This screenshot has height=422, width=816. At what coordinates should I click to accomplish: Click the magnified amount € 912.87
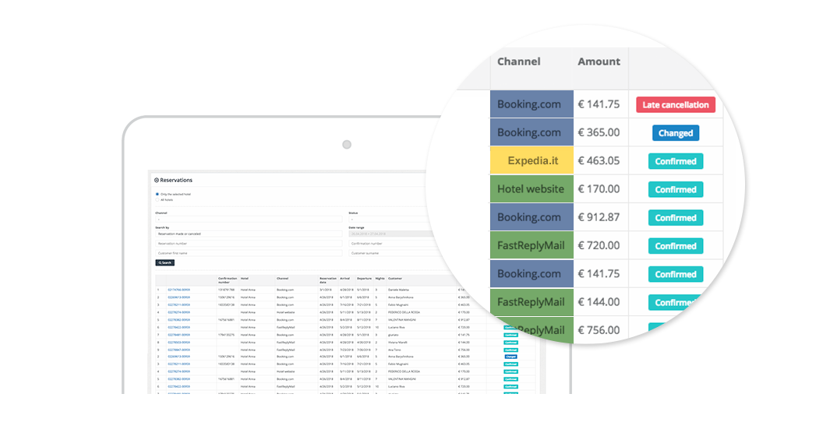click(599, 217)
